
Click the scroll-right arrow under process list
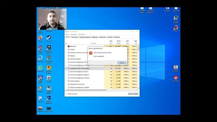(137, 90)
